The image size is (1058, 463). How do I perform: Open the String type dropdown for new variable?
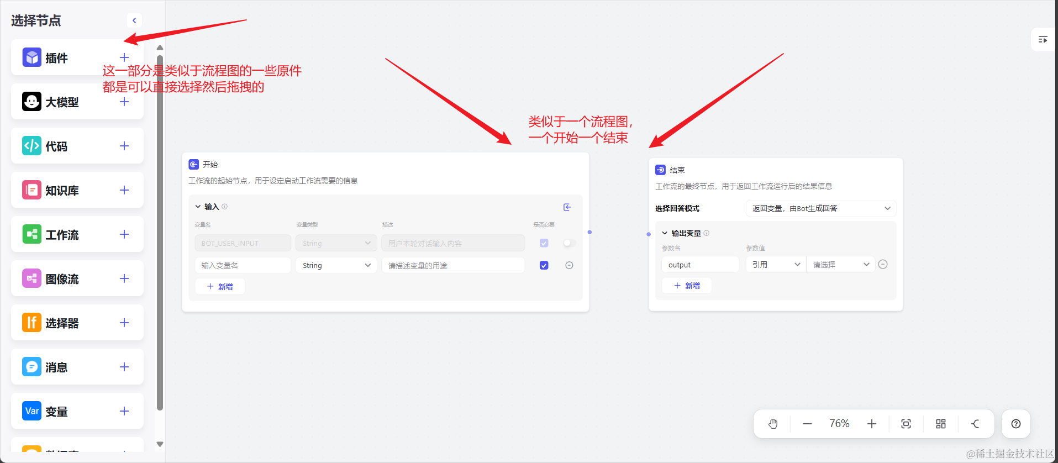point(336,266)
